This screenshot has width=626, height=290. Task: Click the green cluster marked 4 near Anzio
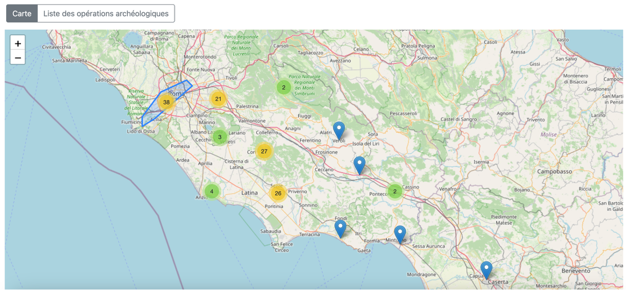(x=212, y=191)
